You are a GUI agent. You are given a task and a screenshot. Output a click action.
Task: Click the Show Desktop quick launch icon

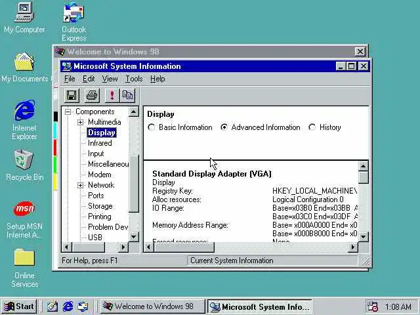click(52, 306)
